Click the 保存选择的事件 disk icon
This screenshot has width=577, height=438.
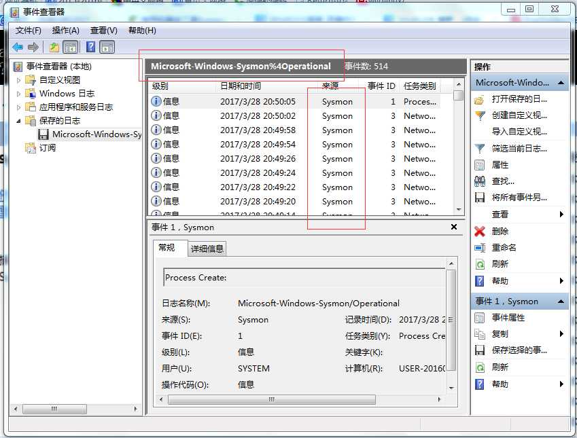[480, 350]
